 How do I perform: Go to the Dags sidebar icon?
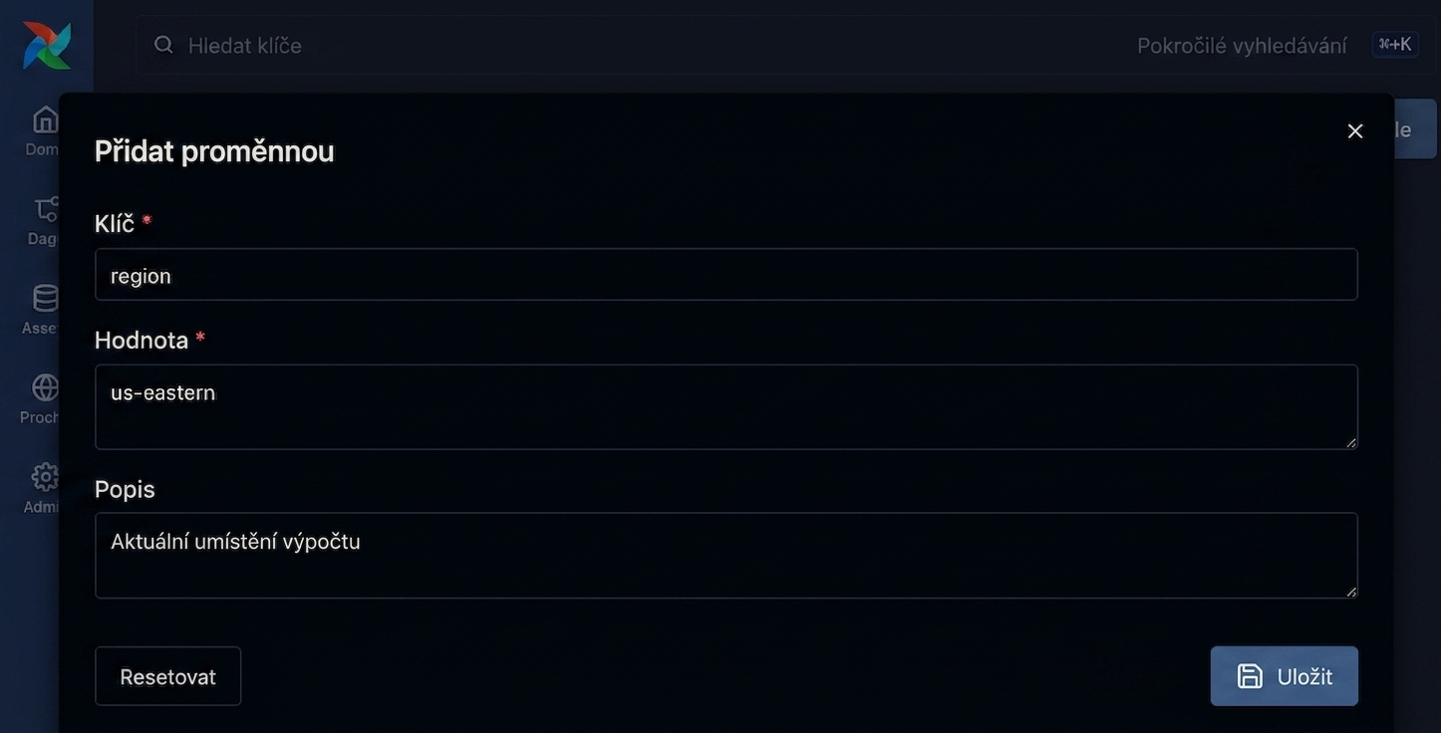[46, 209]
